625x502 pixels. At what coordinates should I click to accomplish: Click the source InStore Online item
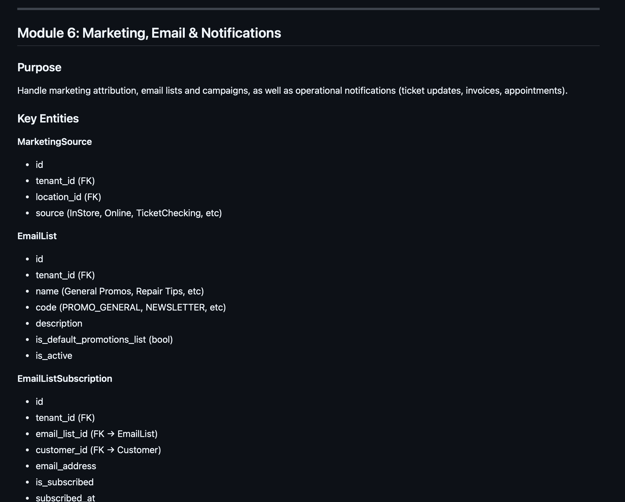[128, 213]
